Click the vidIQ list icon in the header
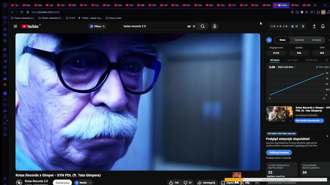330x185 pixels. click(x=297, y=26)
